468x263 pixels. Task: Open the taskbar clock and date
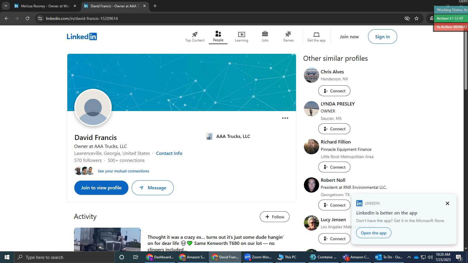click(x=443, y=257)
